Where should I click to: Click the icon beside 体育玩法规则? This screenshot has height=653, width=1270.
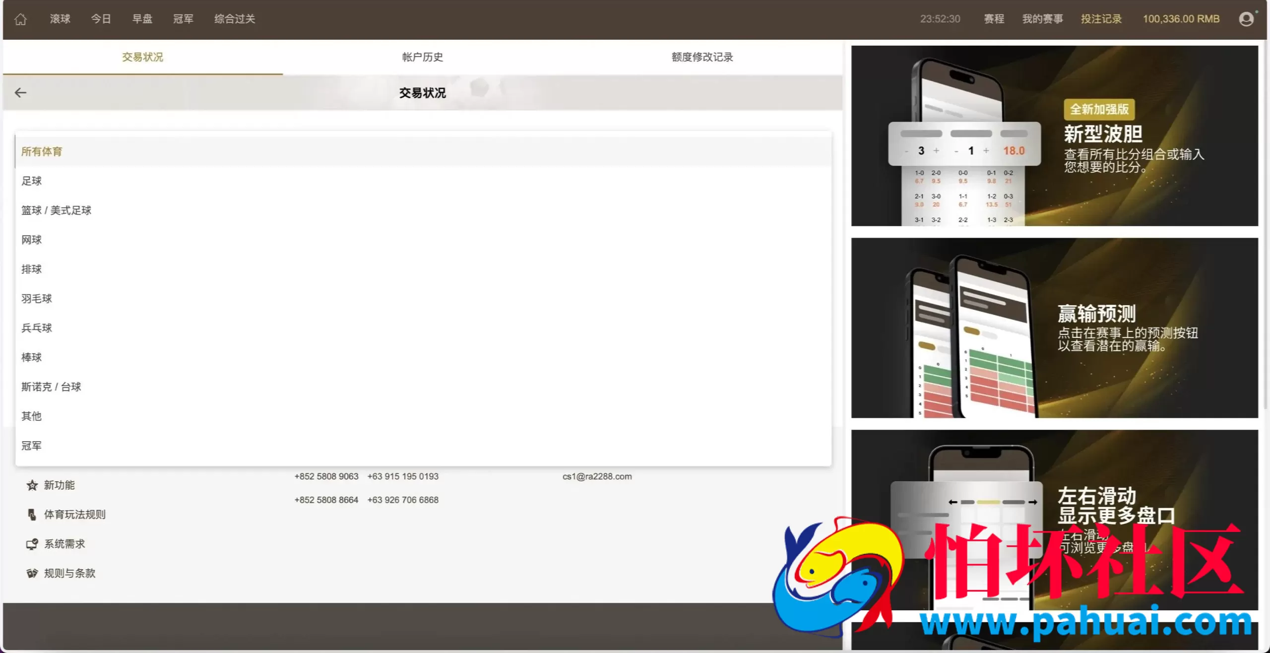click(32, 514)
